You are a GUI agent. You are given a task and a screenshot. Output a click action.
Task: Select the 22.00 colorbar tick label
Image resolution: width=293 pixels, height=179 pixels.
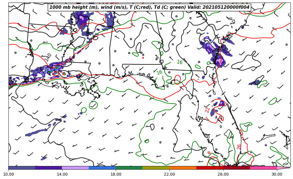pyautogui.click(x=170, y=174)
